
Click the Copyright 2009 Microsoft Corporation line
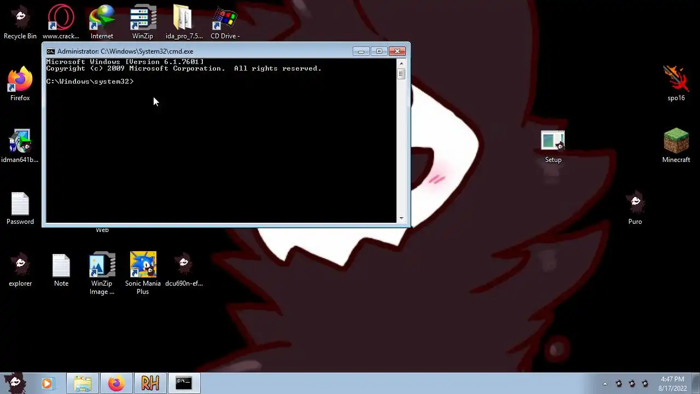coord(184,68)
